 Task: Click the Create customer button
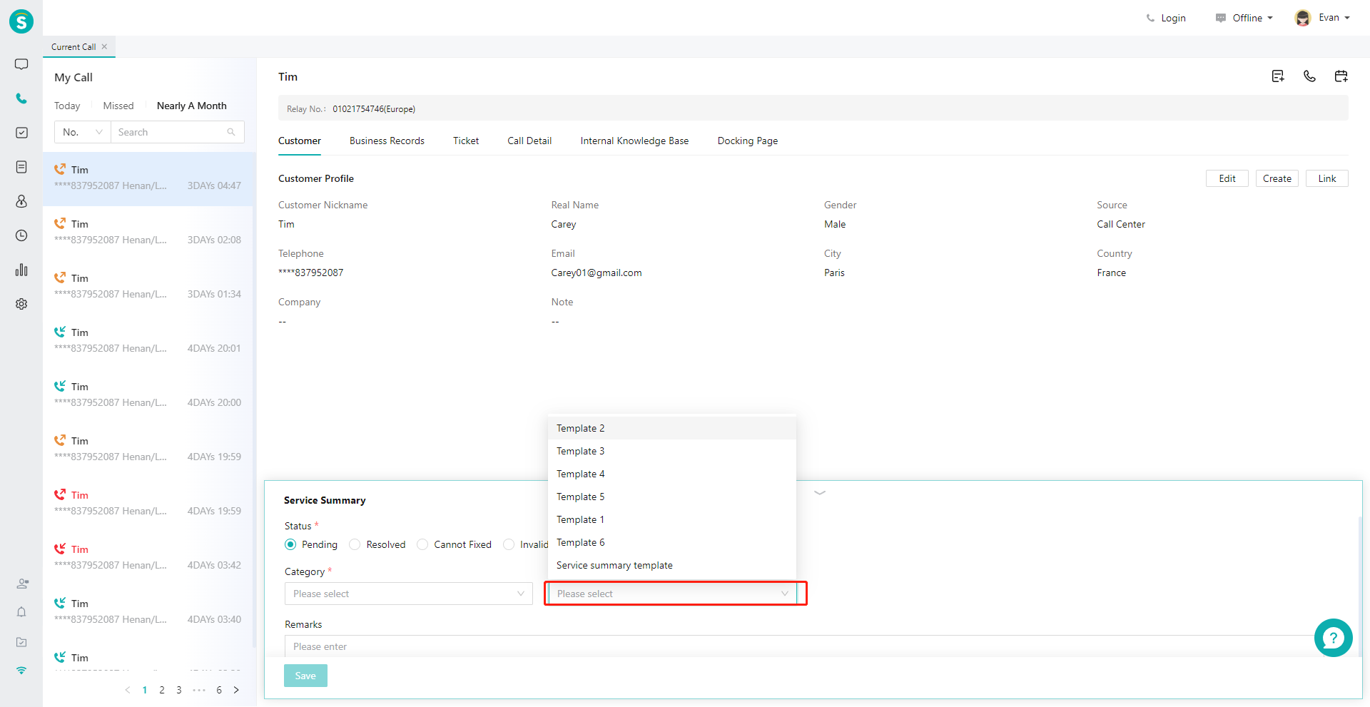click(x=1277, y=178)
